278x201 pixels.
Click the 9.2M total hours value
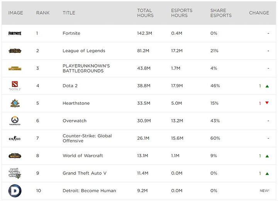coord(142,191)
